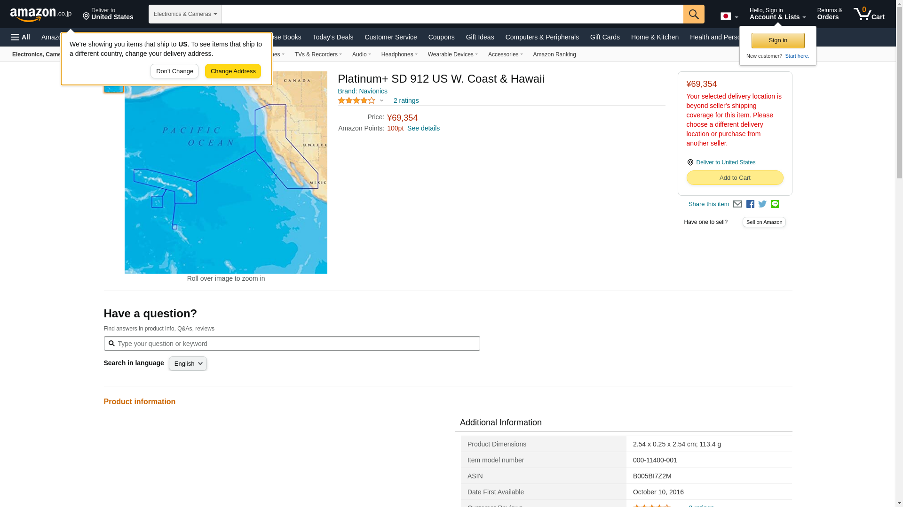The height and width of the screenshot is (507, 903).
Task: Click the search magnifier button
Action: click(694, 14)
